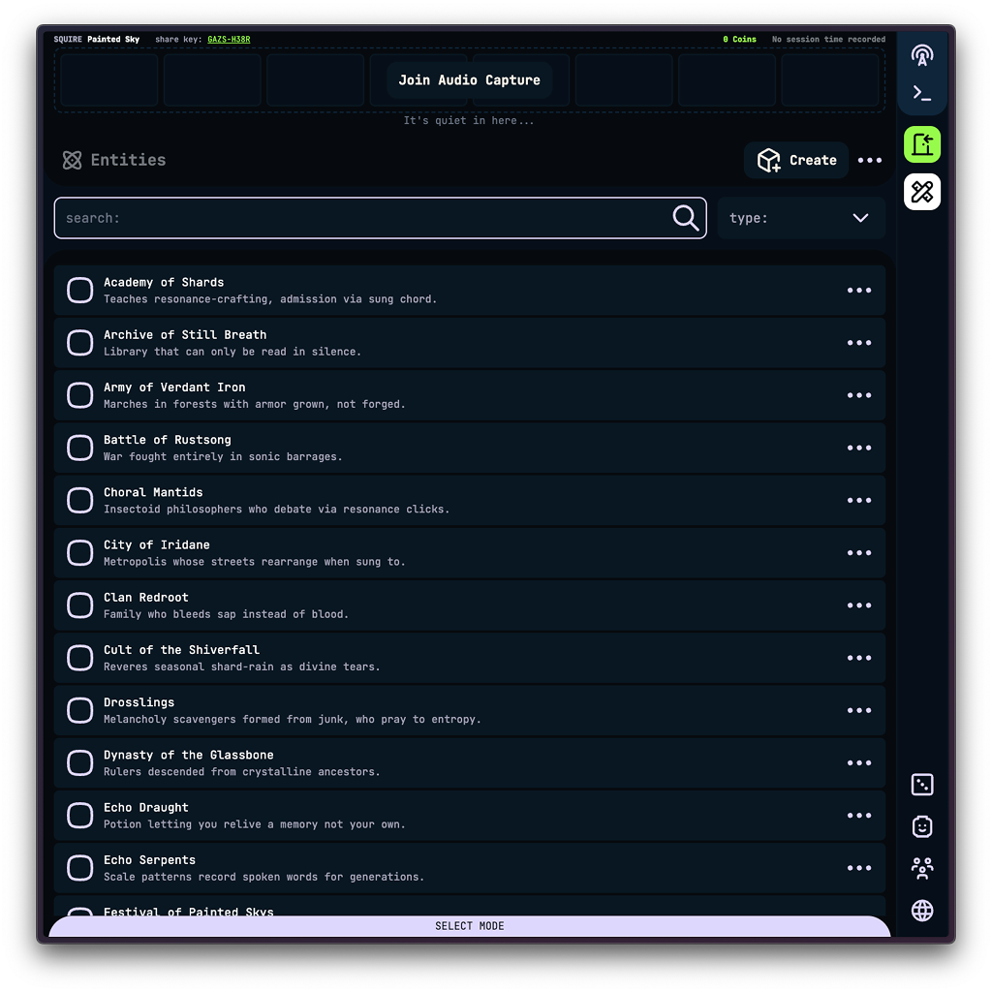Check the Academy of Shards checkbox

(79, 291)
